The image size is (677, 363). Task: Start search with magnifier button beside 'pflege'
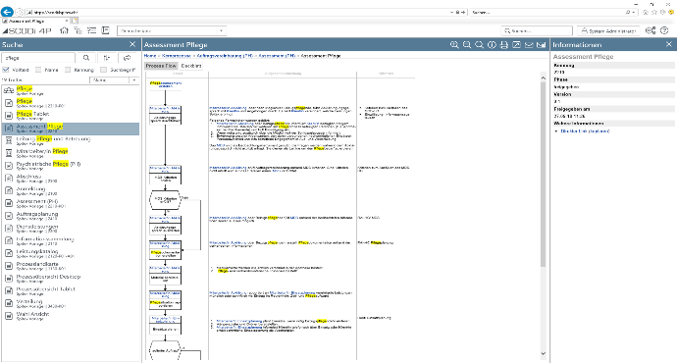86,58
